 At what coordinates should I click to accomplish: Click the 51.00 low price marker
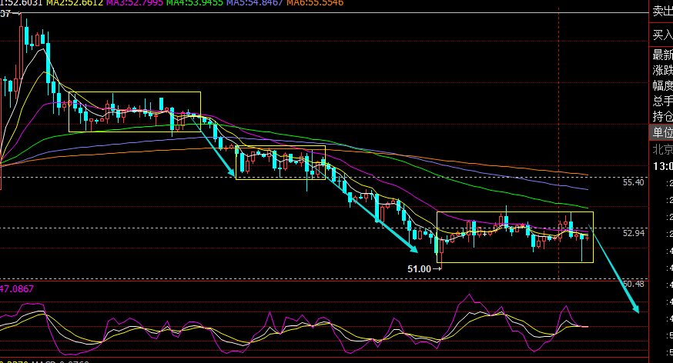[x=419, y=268]
